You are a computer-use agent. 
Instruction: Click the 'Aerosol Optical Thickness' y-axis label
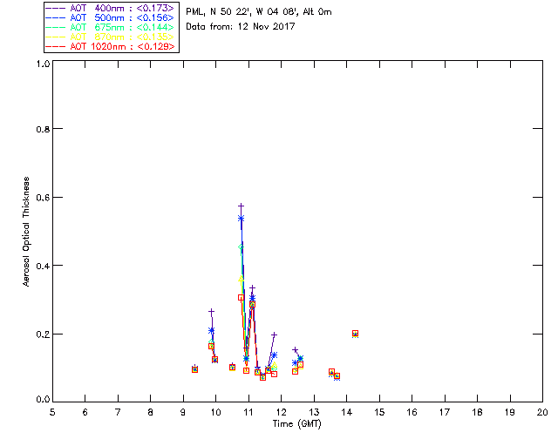coord(26,232)
